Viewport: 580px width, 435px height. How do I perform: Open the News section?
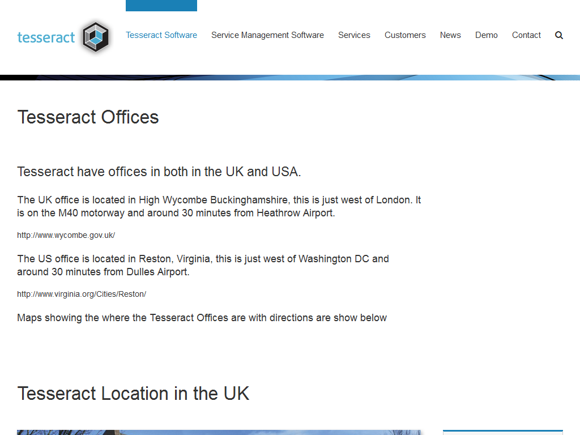click(450, 35)
